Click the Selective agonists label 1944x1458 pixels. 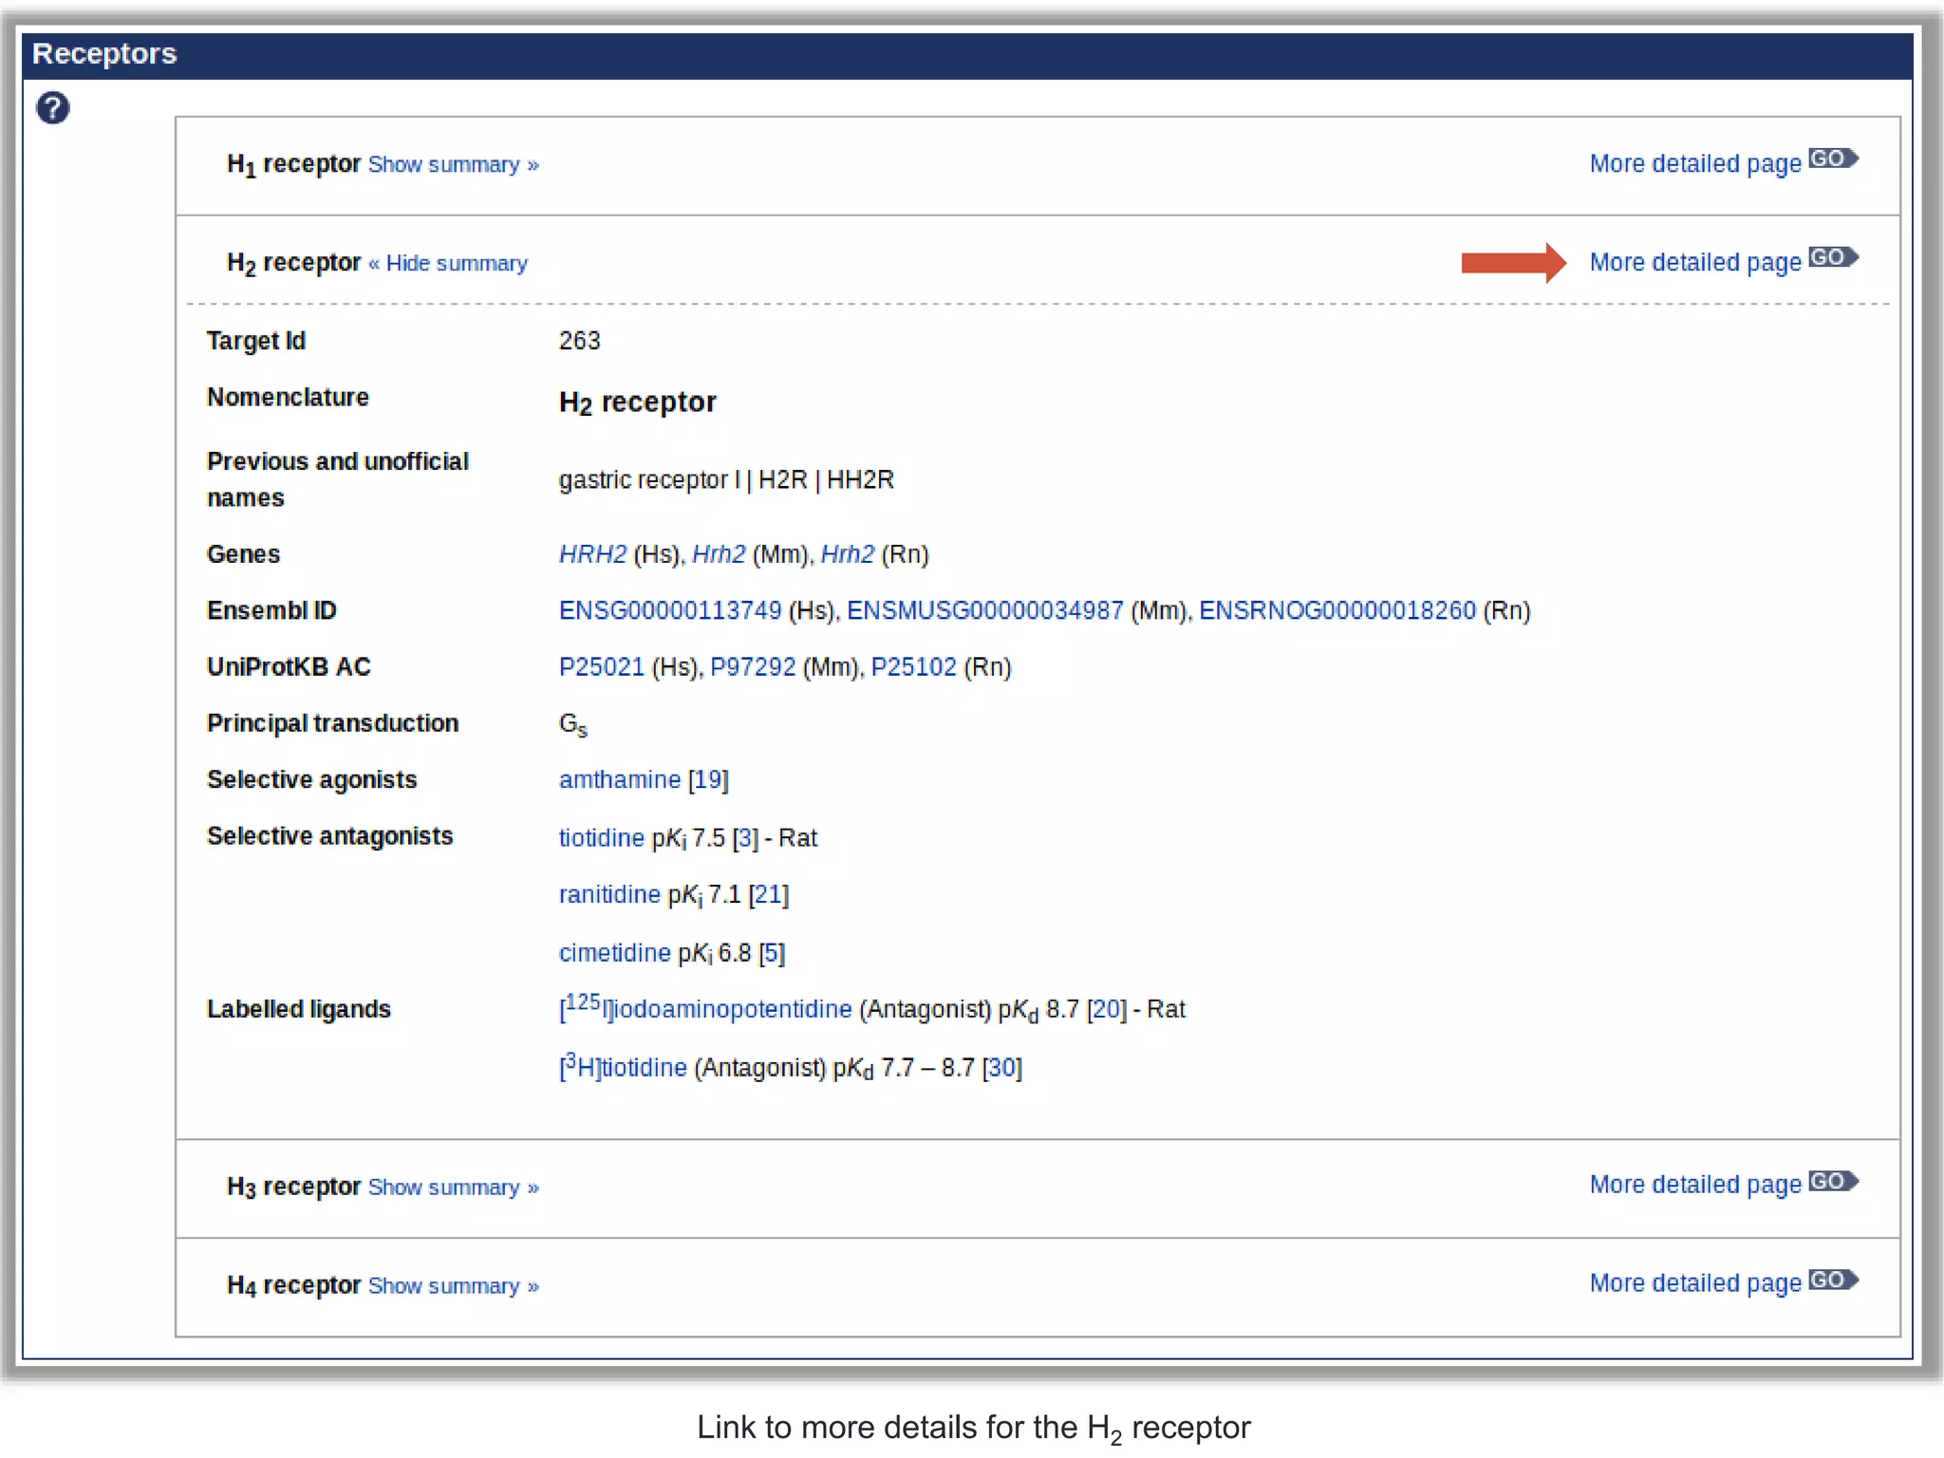click(312, 780)
